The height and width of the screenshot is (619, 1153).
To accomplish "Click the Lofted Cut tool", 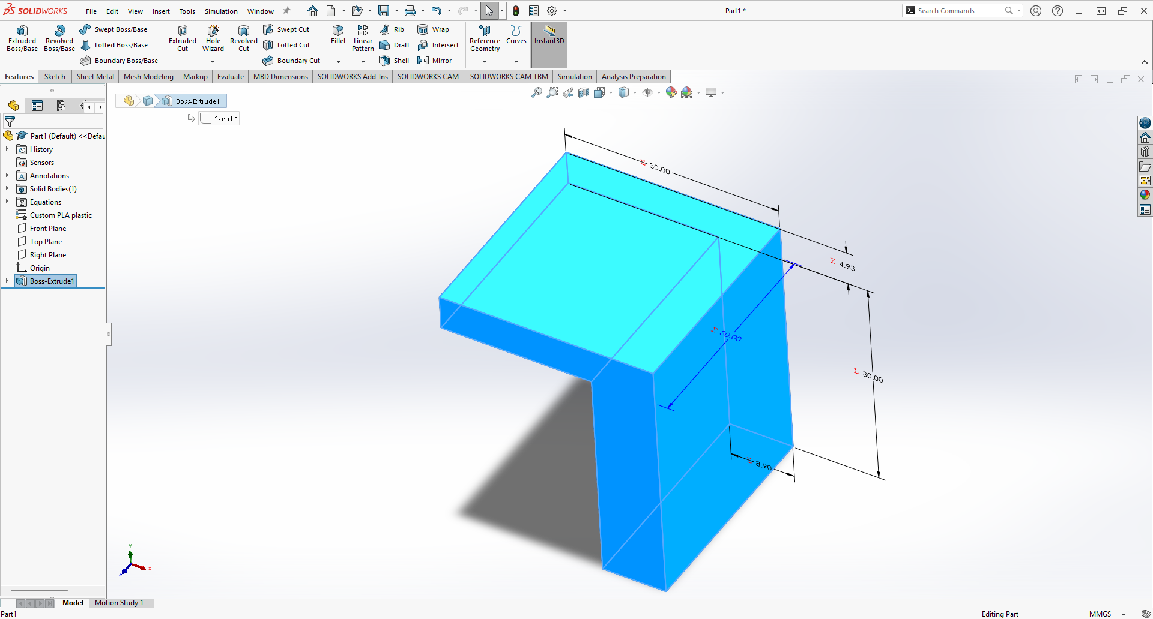I will [x=286, y=45].
